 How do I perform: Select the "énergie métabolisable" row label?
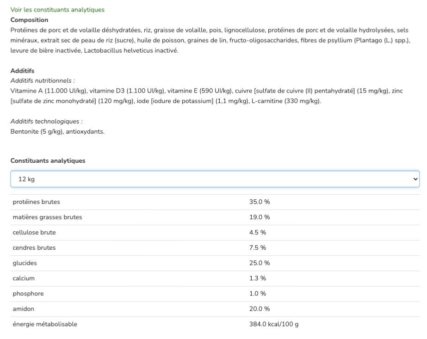(x=45, y=324)
